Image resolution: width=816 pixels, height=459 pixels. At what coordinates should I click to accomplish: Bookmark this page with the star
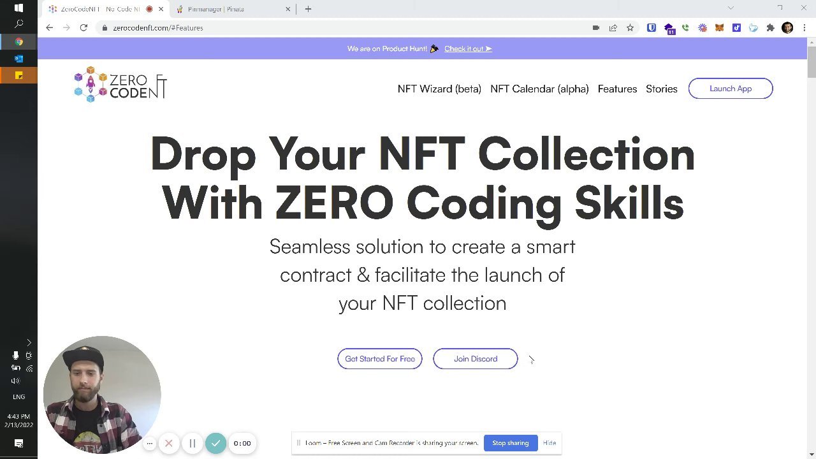(630, 27)
